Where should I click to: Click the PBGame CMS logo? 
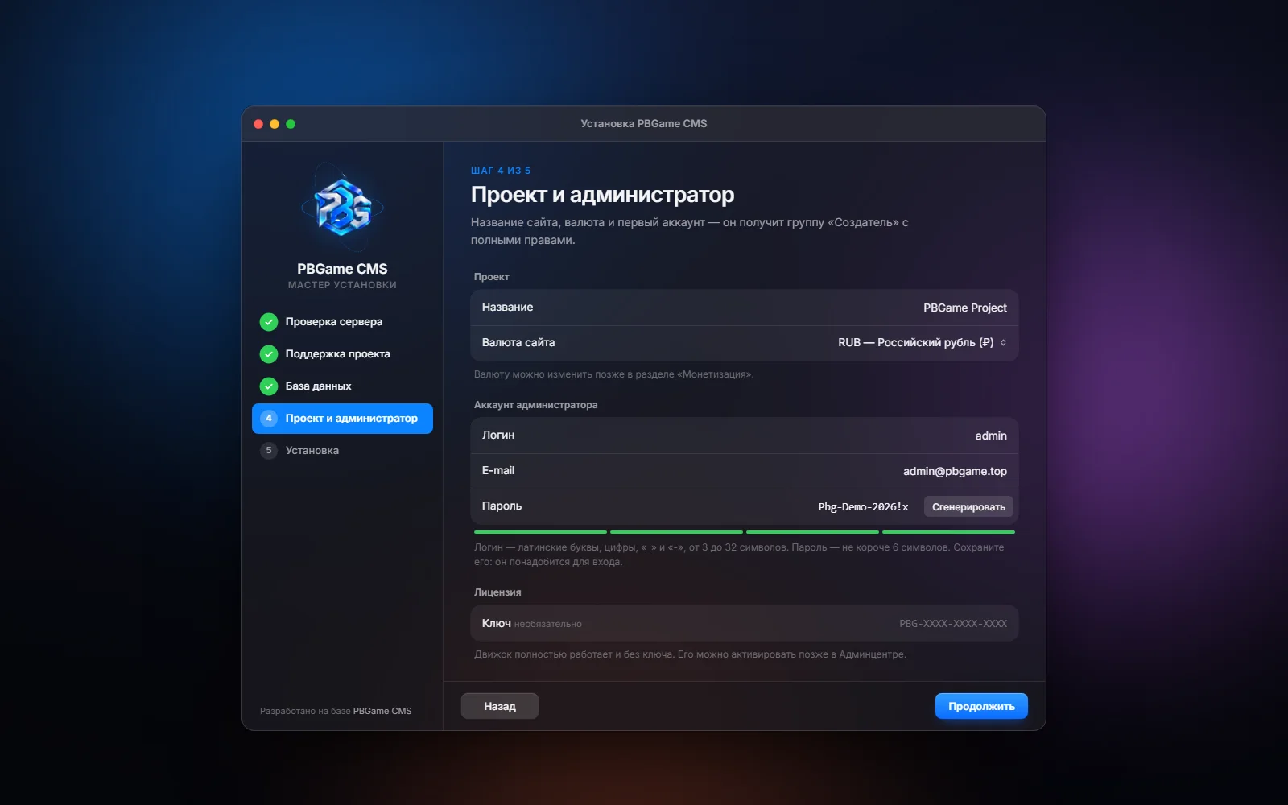pyautogui.click(x=342, y=208)
